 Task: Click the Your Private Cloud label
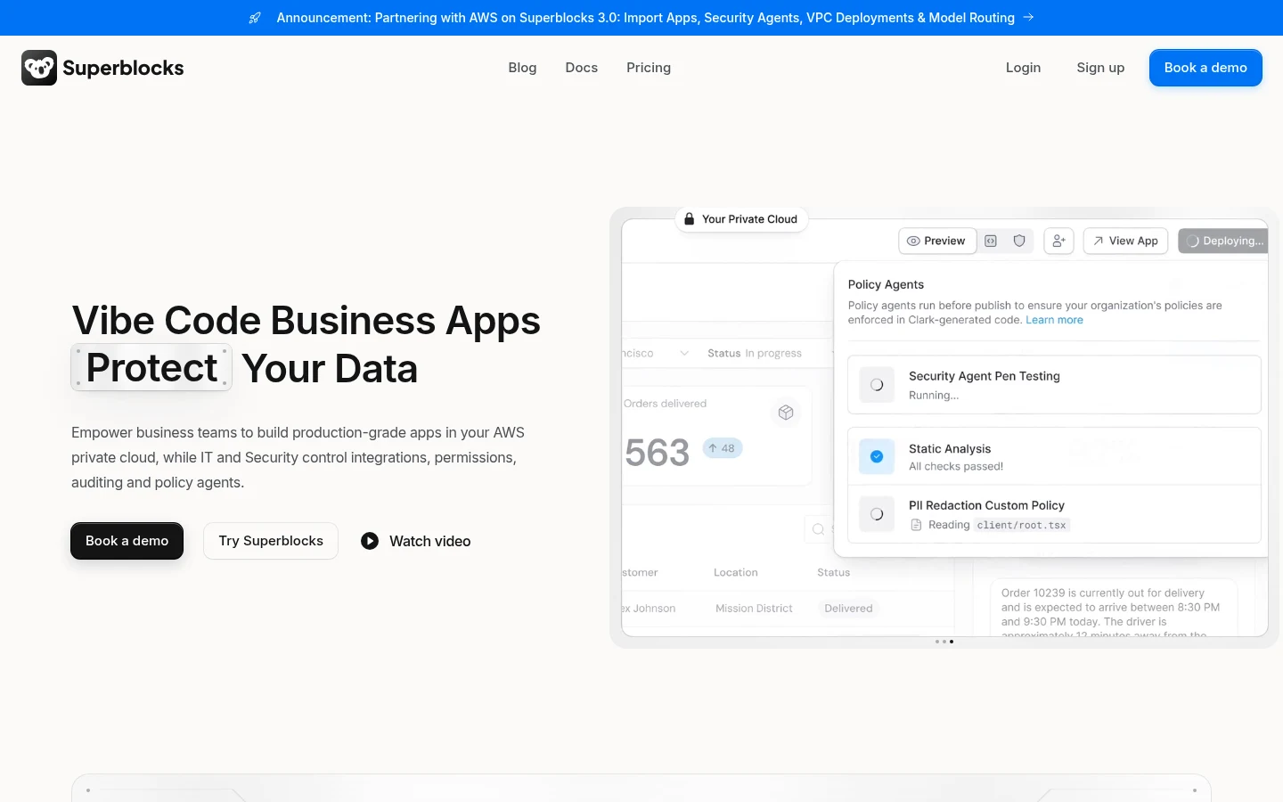coord(749,219)
